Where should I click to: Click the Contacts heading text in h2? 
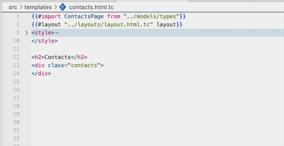click(58, 57)
